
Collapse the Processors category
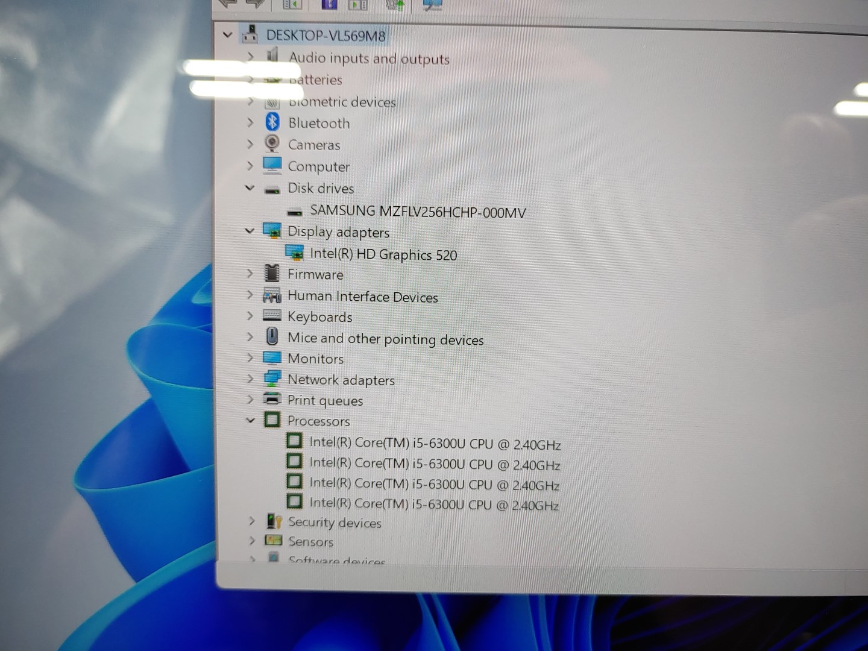(x=250, y=420)
